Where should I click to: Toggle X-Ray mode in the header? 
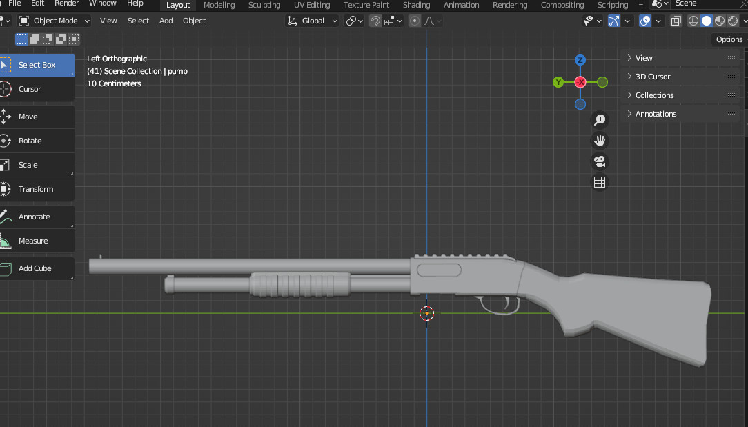point(676,21)
